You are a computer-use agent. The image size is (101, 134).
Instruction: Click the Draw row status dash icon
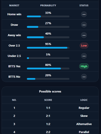[x=84, y=25]
